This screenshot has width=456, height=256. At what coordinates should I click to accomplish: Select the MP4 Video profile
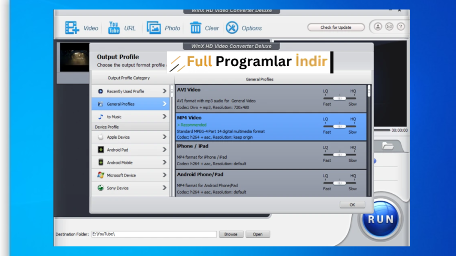coord(271,127)
